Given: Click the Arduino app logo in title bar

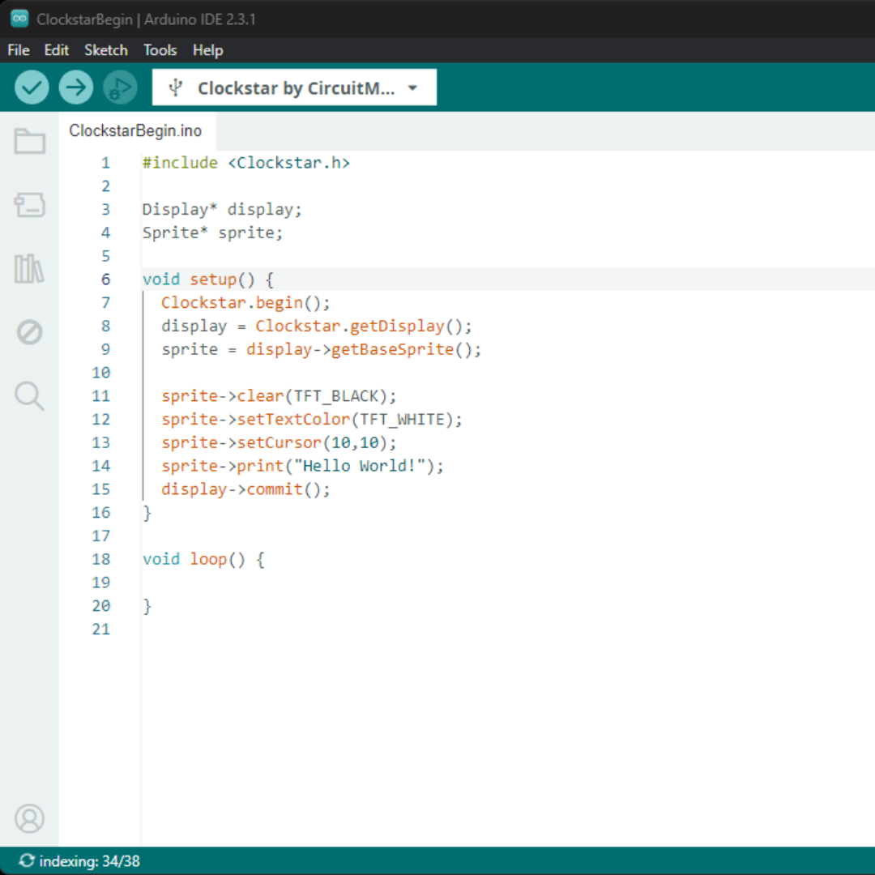Looking at the screenshot, I should click(19, 19).
